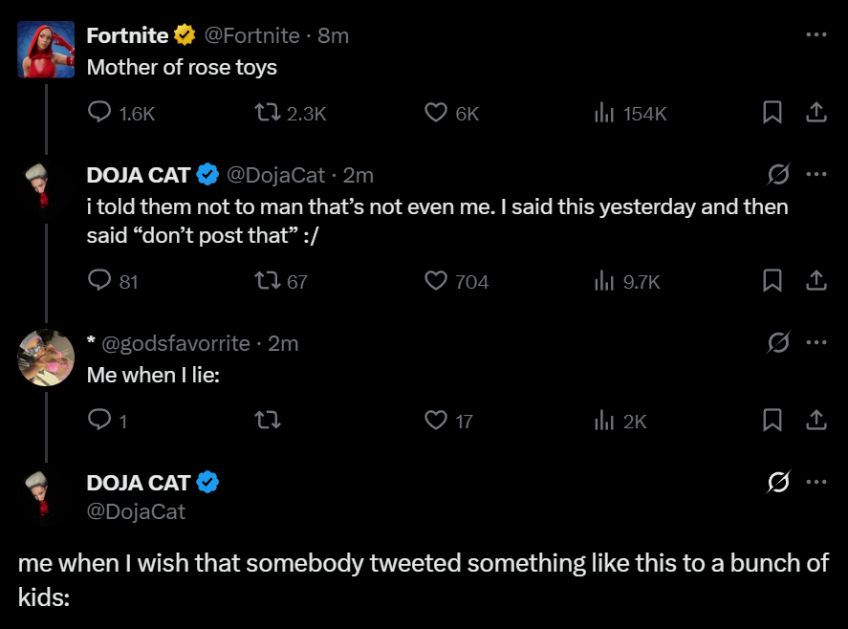Open more options on godsfavorrite's tweet
The width and height of the screenshot is (848, 629).
tap(815, 342)
